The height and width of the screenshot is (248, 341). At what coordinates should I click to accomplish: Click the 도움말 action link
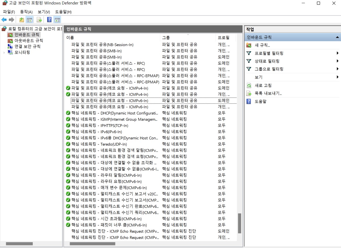[261, 101]
